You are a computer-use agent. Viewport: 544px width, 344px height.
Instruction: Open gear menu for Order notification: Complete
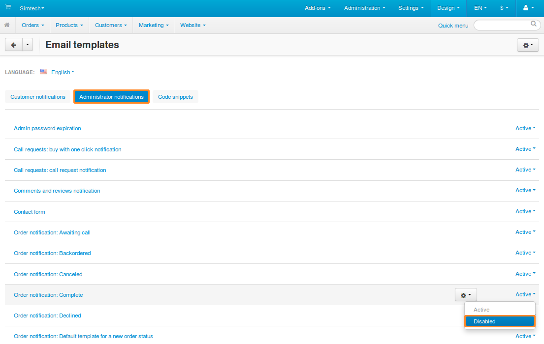tap(466, 295)
